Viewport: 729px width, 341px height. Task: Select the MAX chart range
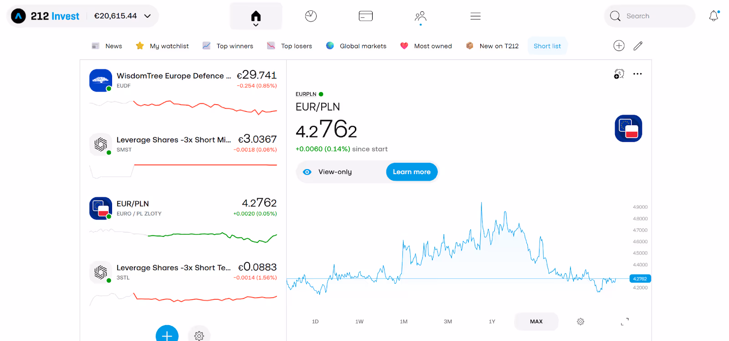536,321
